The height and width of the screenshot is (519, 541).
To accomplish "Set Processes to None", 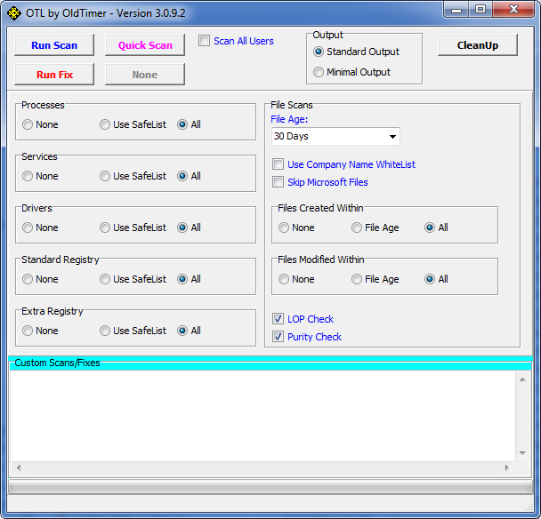I will (x=28, y=124).
